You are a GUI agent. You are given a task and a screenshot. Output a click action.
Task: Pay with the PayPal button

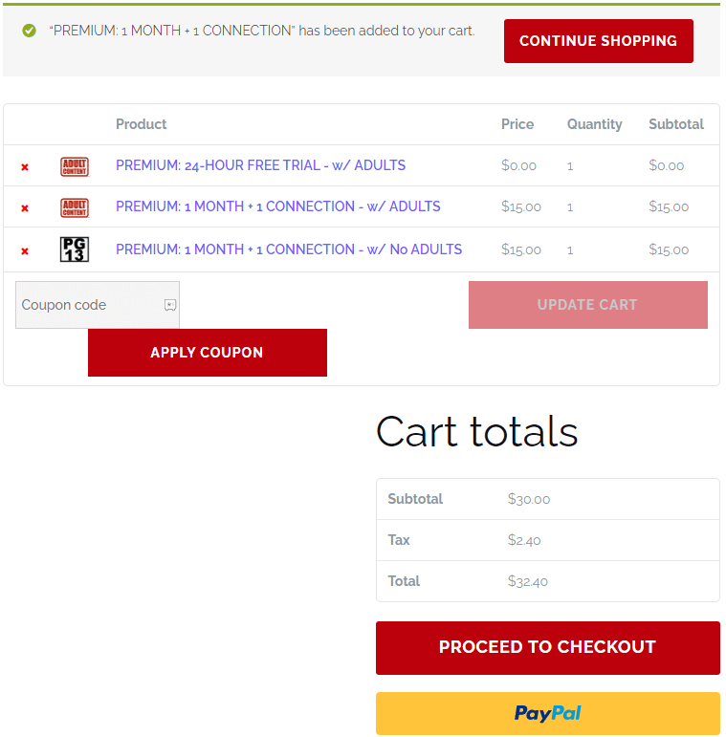point(548,713)
